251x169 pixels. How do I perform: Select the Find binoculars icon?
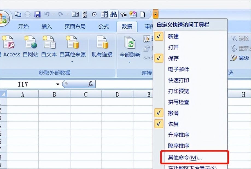(113, 14)
